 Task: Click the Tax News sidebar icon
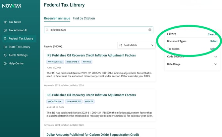coord(5,22)
